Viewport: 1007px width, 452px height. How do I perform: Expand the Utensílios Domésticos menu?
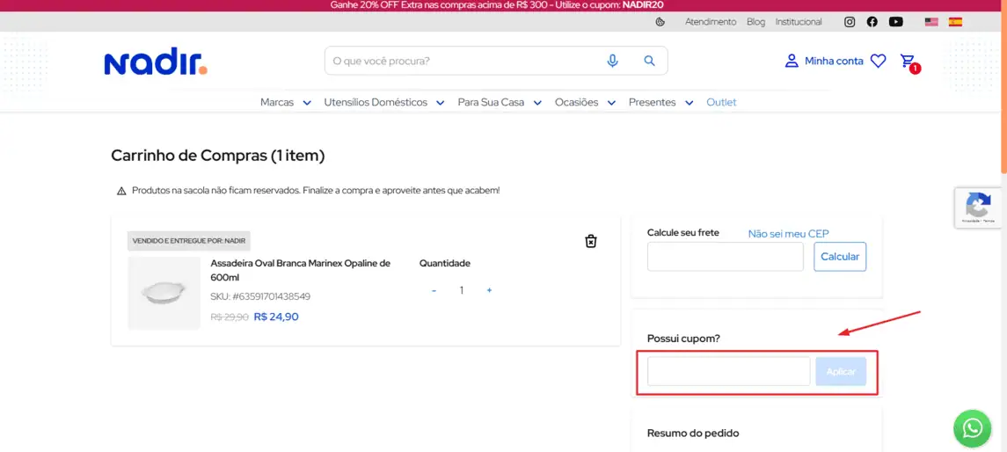tap(383, 102)
